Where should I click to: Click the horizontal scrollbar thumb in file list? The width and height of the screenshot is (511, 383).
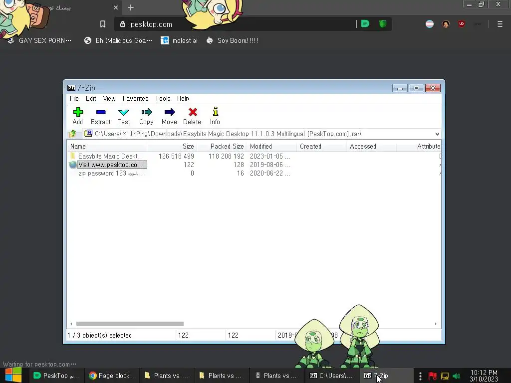click(x=130, y=324)
